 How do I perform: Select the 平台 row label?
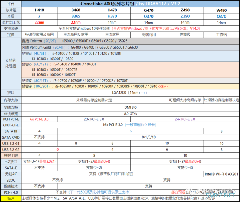point(11,4)
